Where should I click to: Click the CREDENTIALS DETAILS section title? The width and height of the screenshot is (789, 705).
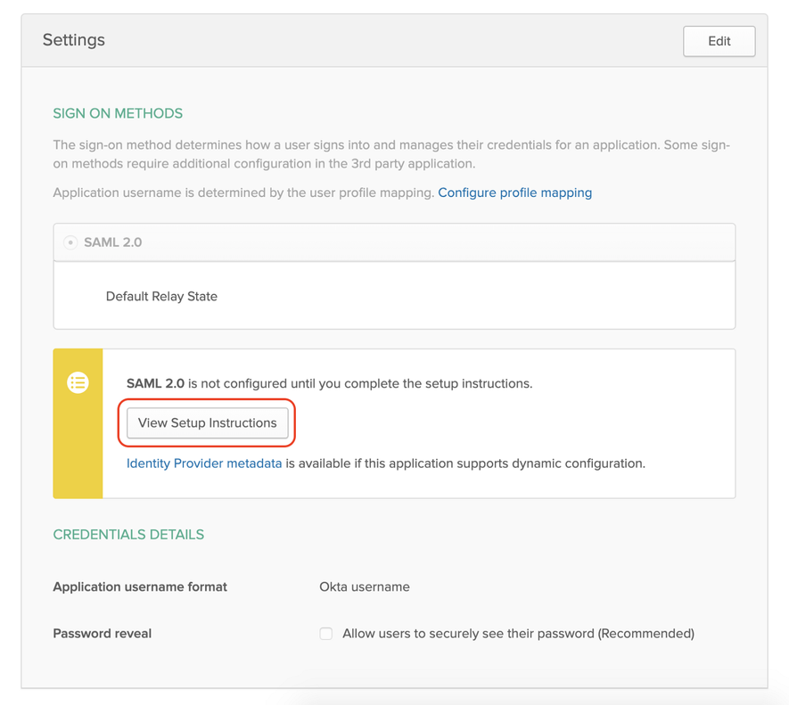(x=128, y=534)
